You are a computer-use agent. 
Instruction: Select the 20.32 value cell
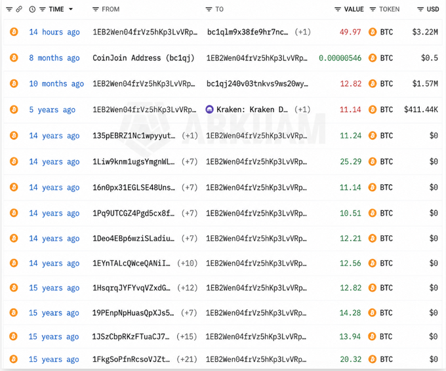351,359
